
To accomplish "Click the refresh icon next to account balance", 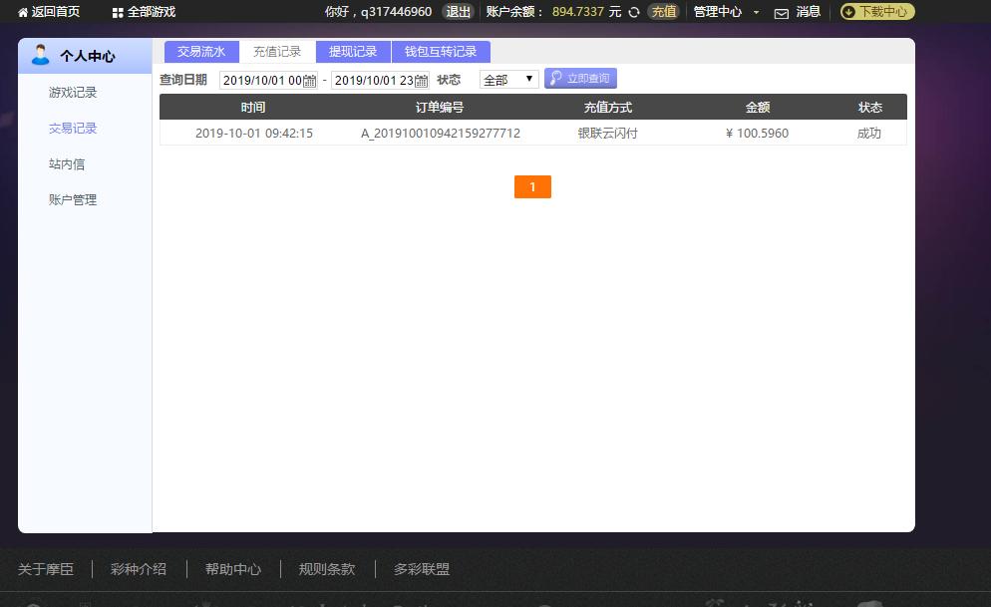I will [634, 13].
